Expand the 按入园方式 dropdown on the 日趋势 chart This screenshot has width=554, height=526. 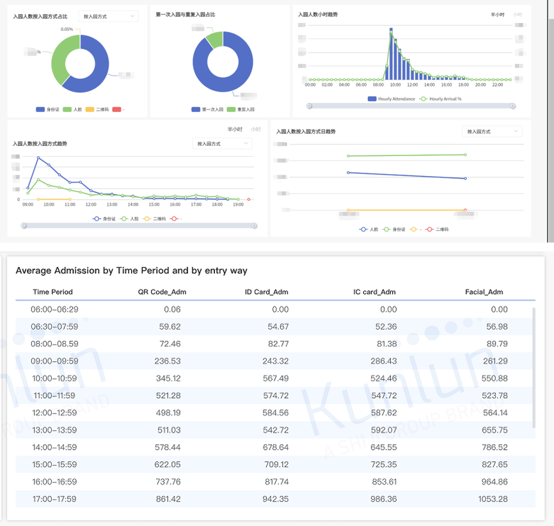pyautogui.click(x=492, y=132)
